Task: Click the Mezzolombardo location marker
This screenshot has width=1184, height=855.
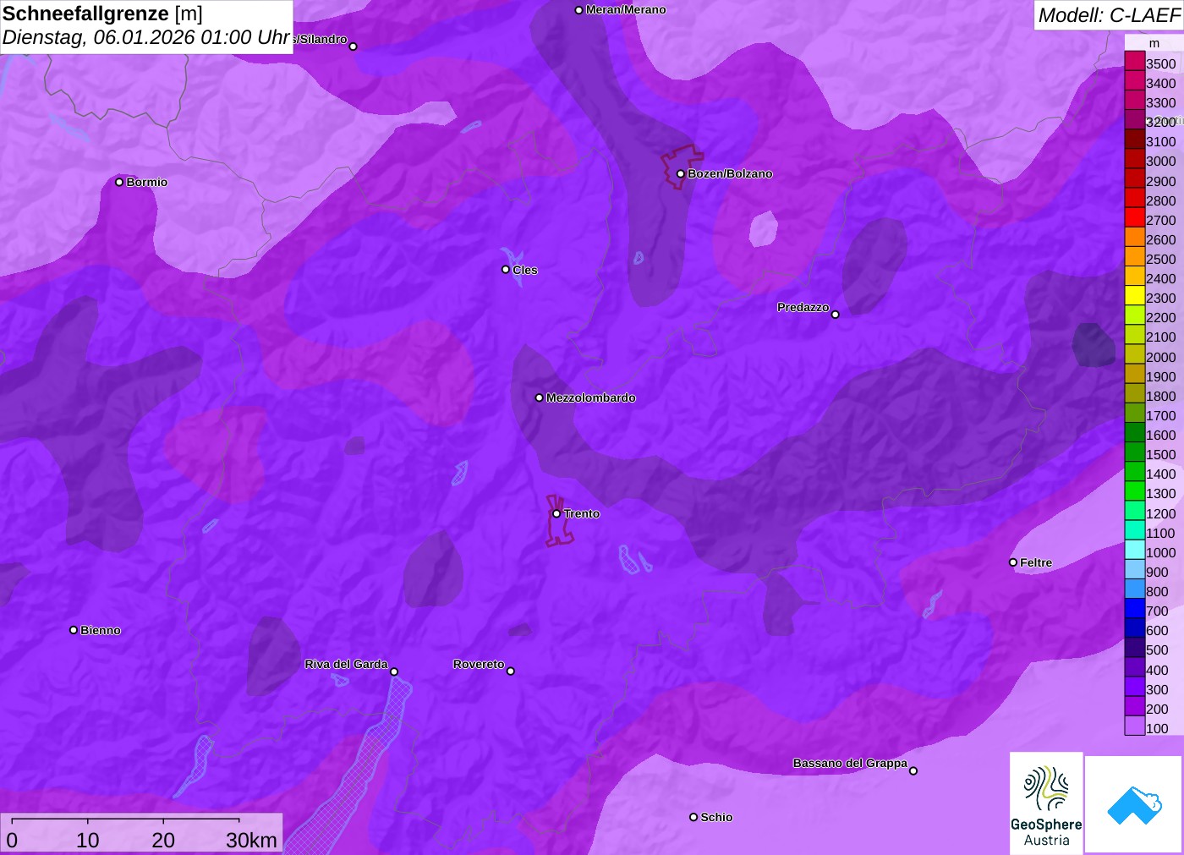Action: (x=540, y=397)
